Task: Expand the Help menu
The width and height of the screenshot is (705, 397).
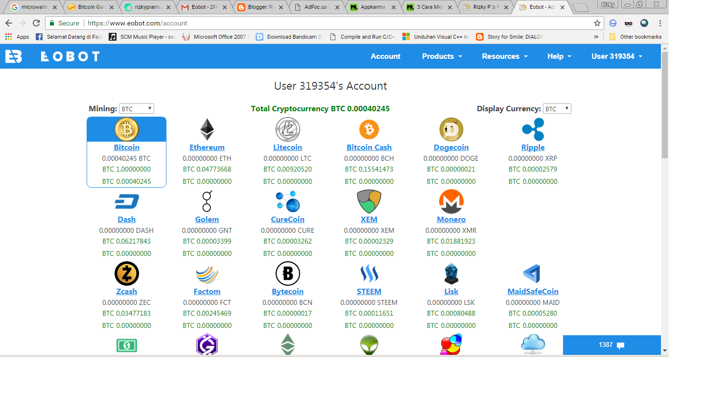Action: click(x=559, y=56)
